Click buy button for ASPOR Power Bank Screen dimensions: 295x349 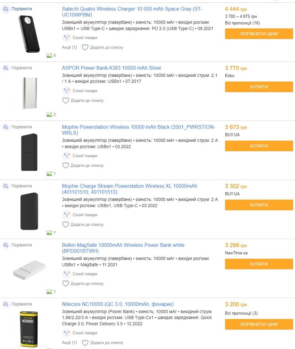pos(259,87)
